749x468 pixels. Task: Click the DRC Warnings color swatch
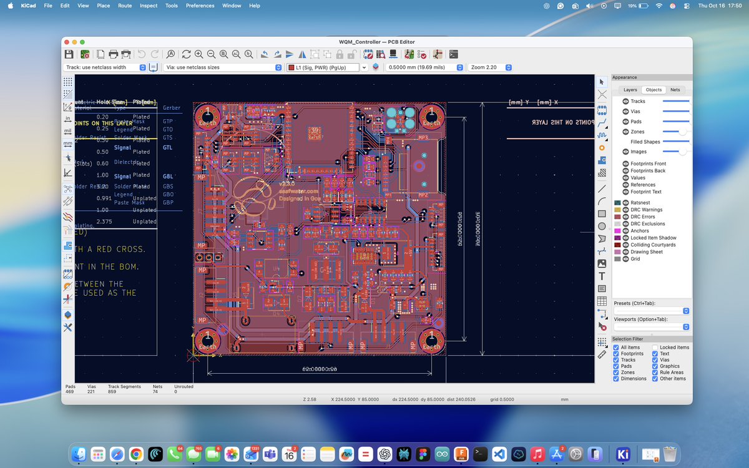pyautogui.click(x=617, y=210)
